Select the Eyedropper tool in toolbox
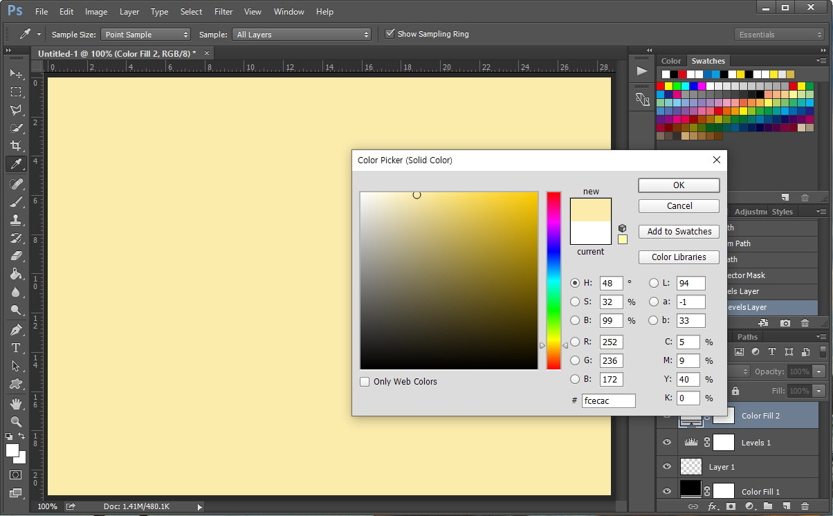 point(16,164)
